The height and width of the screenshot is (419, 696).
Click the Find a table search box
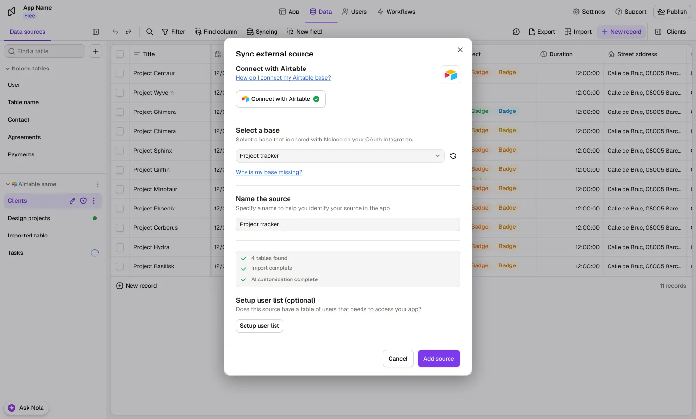[x=44, y=51]
